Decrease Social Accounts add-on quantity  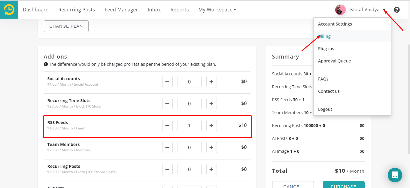[x=167, y=82]
